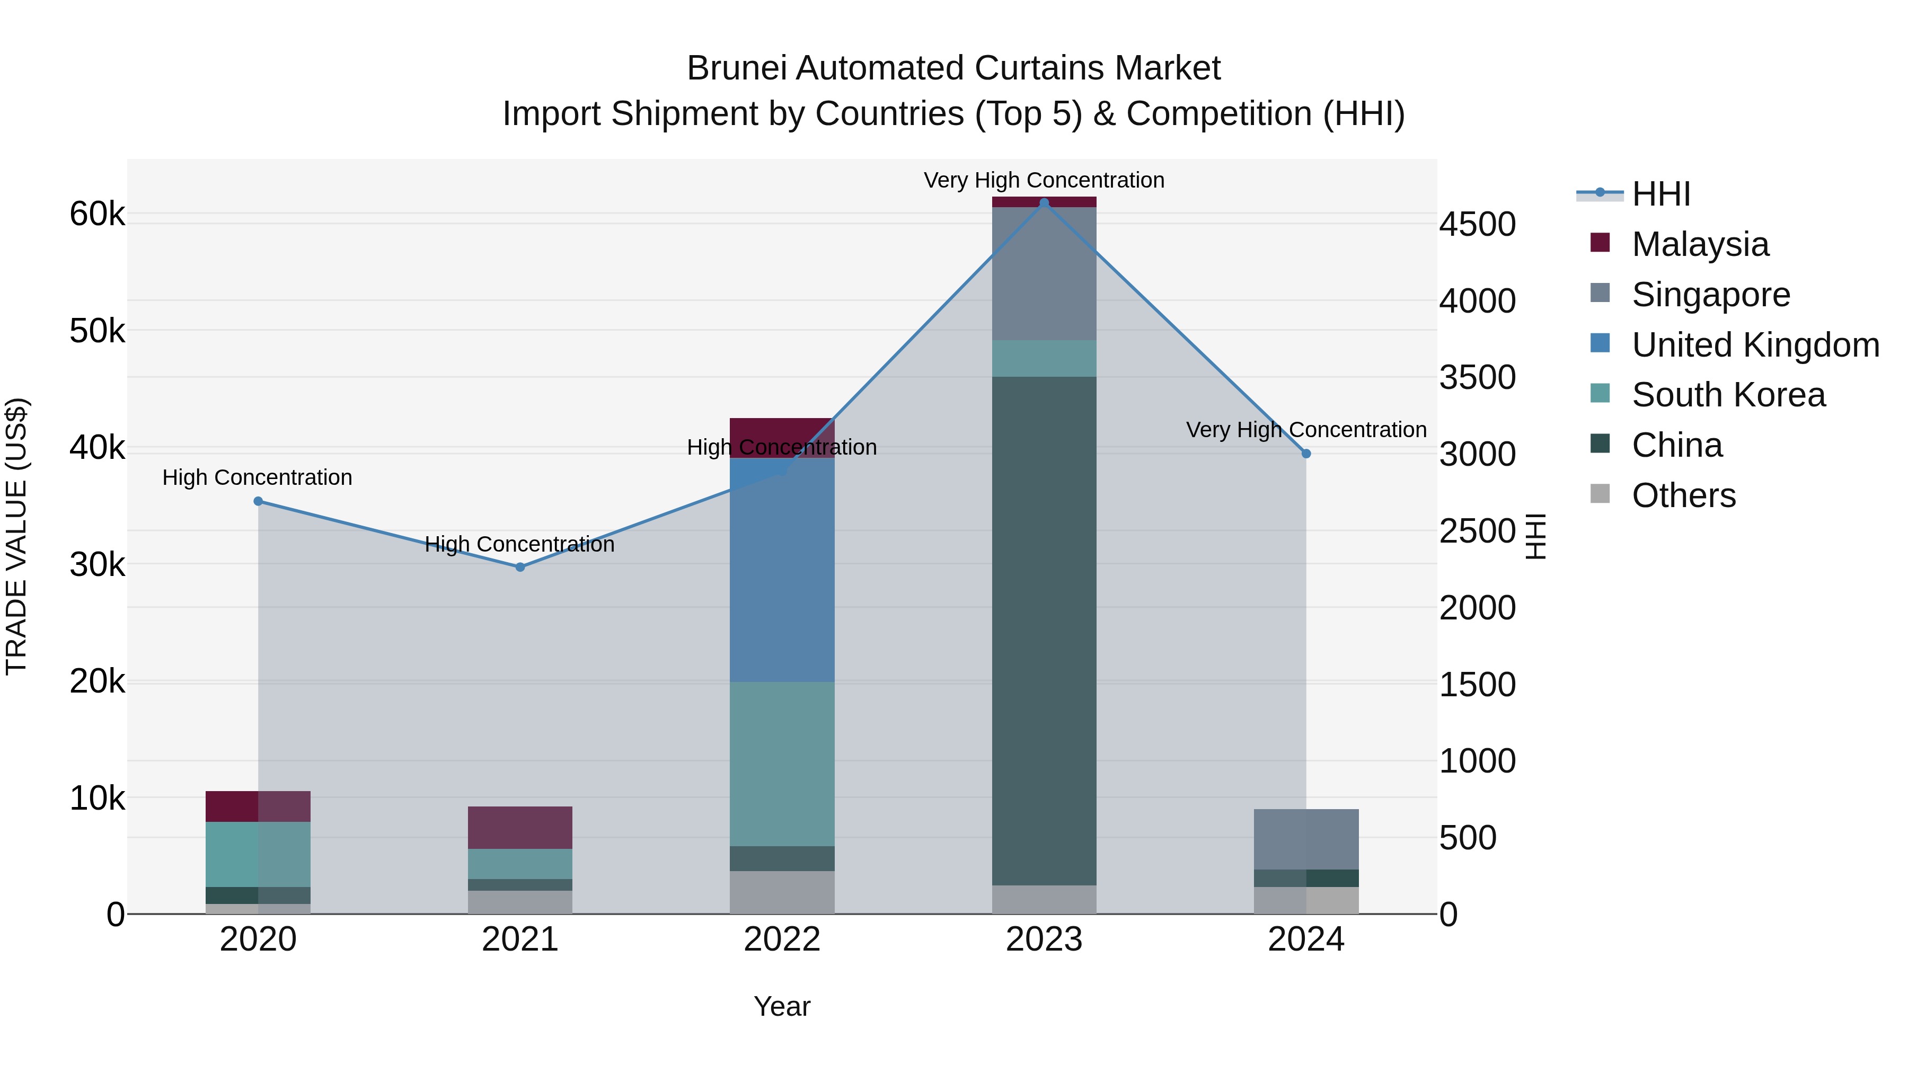Viewport: 1908px width, 1073px height.
Task: Click the 2024 x-axis tick label
Action: pyautogui.click(x=1306, y=939)
